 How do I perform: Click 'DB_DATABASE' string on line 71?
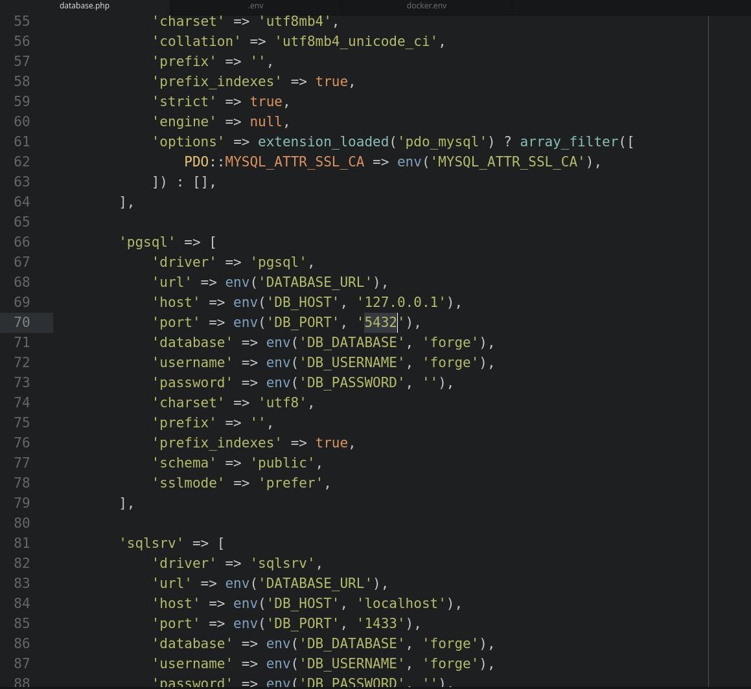tap(352, 343)
